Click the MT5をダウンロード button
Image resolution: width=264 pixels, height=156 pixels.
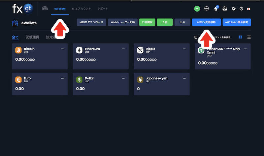point(91,22)
